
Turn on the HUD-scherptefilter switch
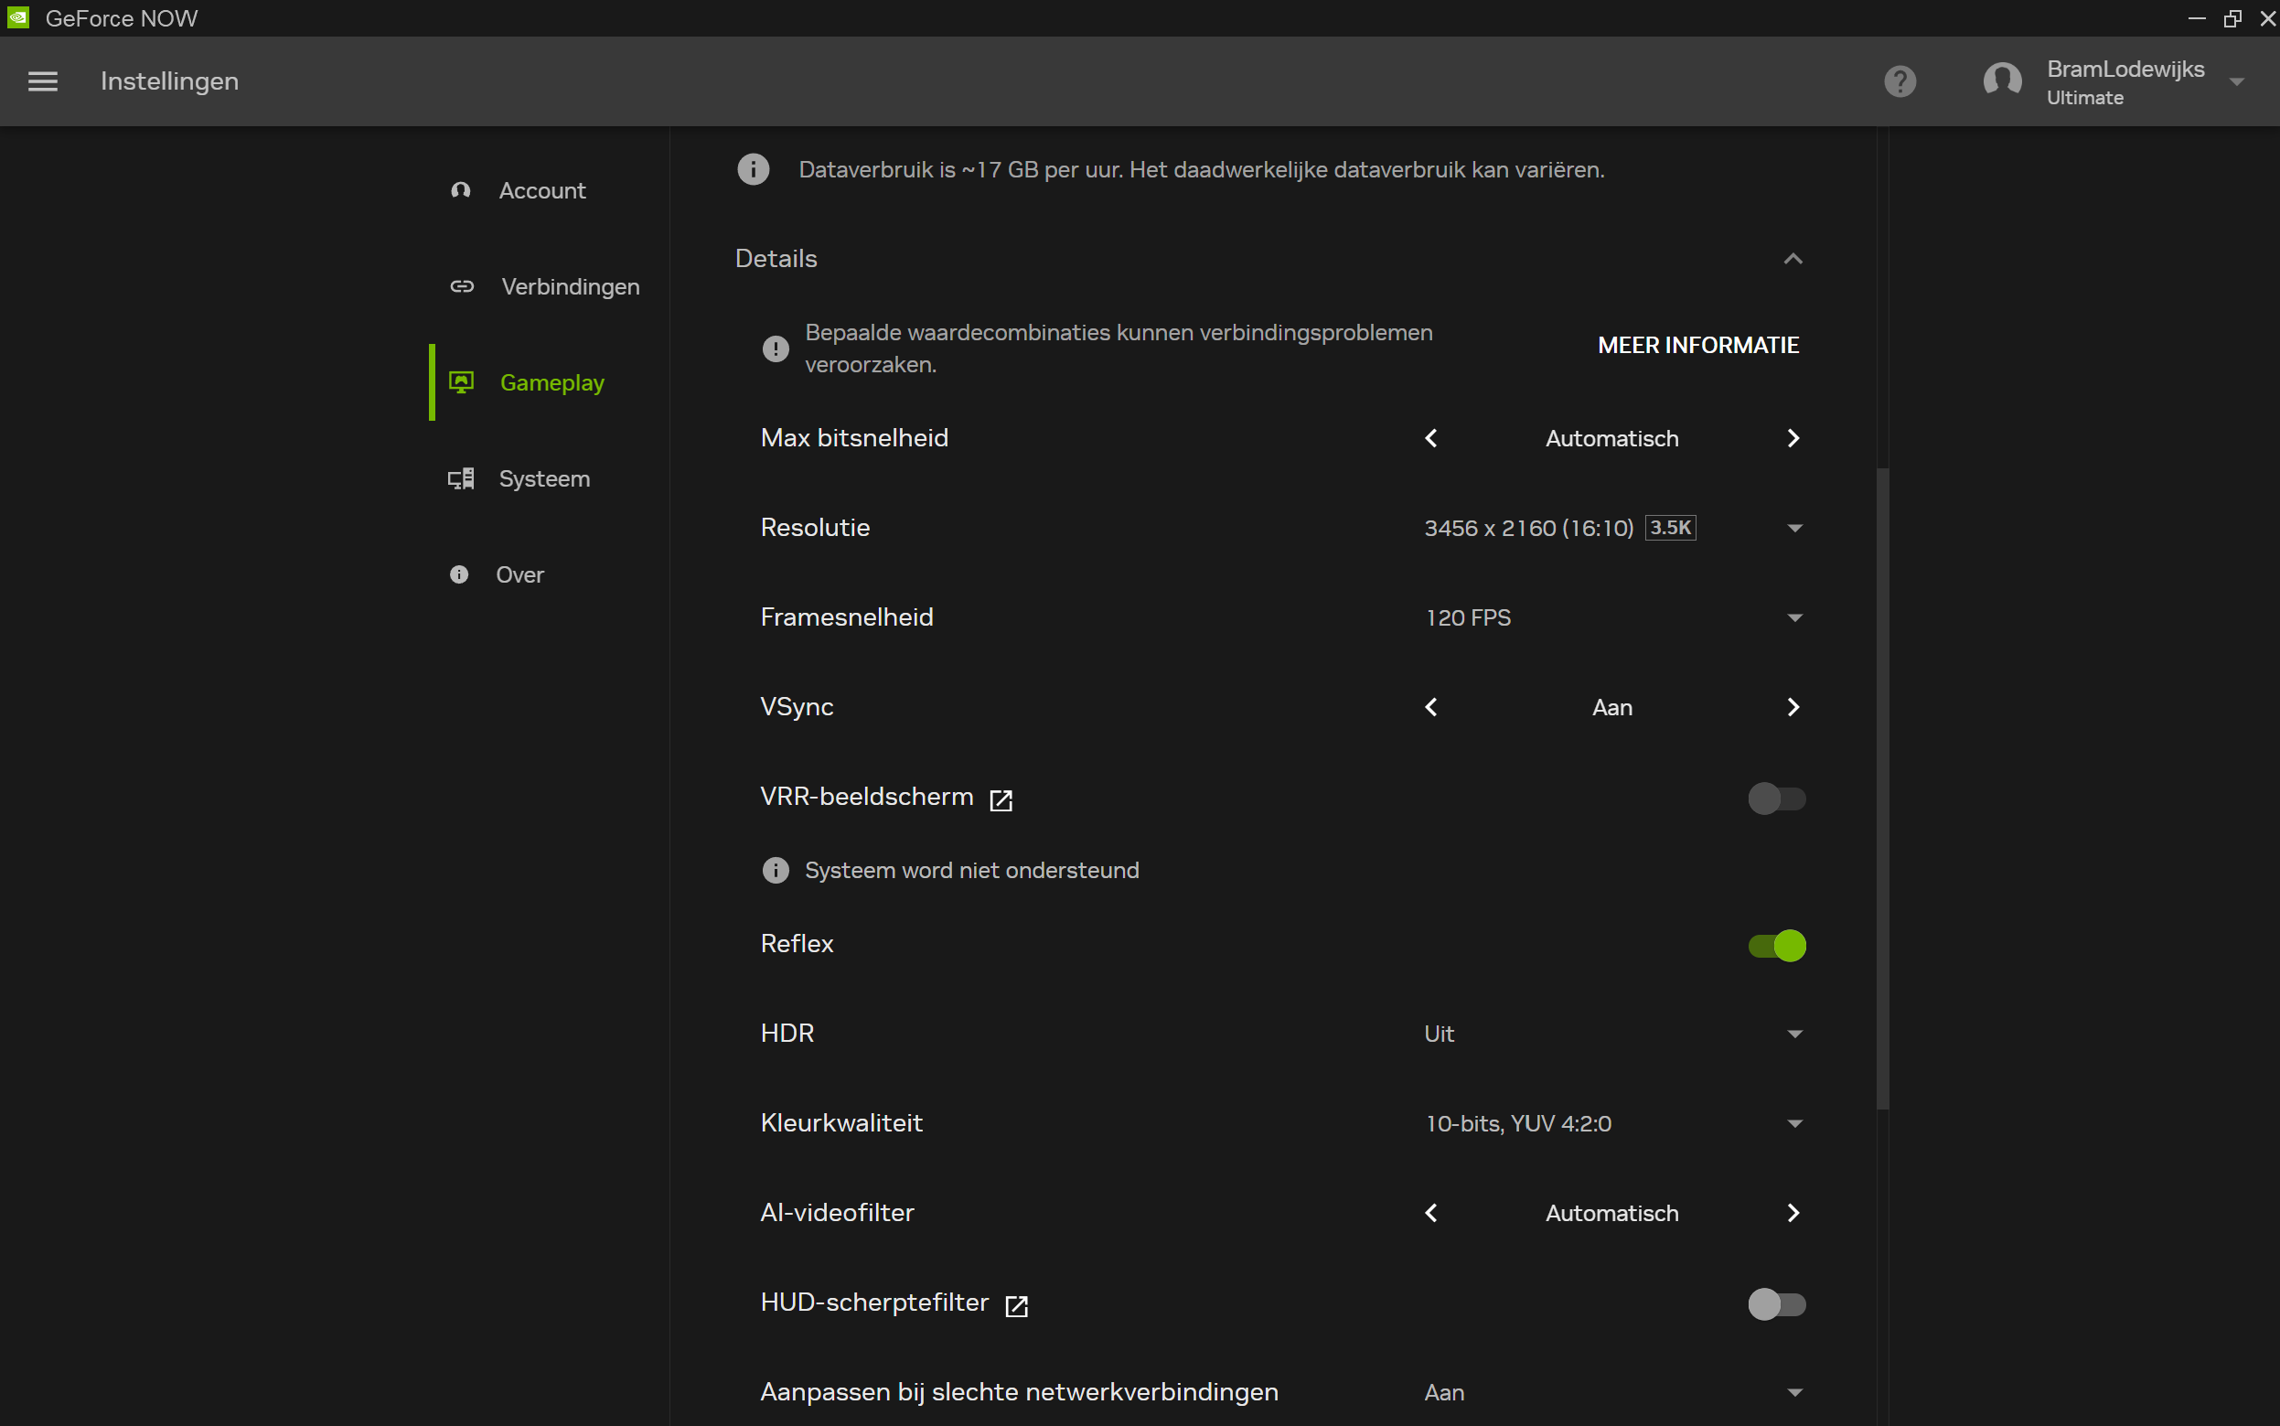1776,1304
